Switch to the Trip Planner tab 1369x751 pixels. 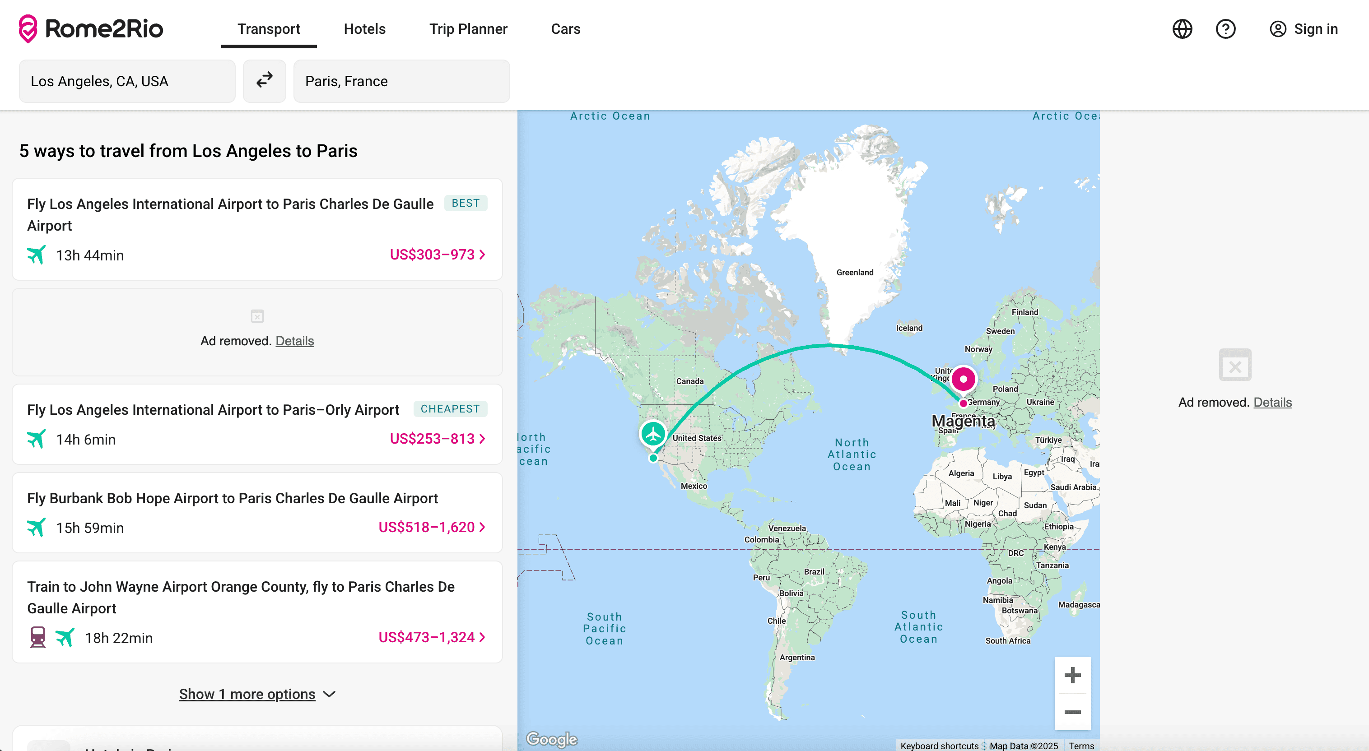point(468,29)
